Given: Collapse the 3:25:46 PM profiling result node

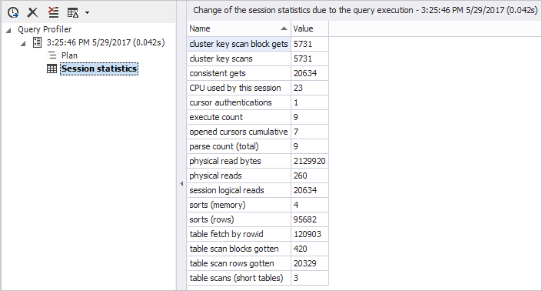Looking at the screenshot, I should pyautogui.click(x=23, y=44).
